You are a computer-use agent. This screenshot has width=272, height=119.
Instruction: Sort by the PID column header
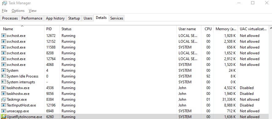52,29
